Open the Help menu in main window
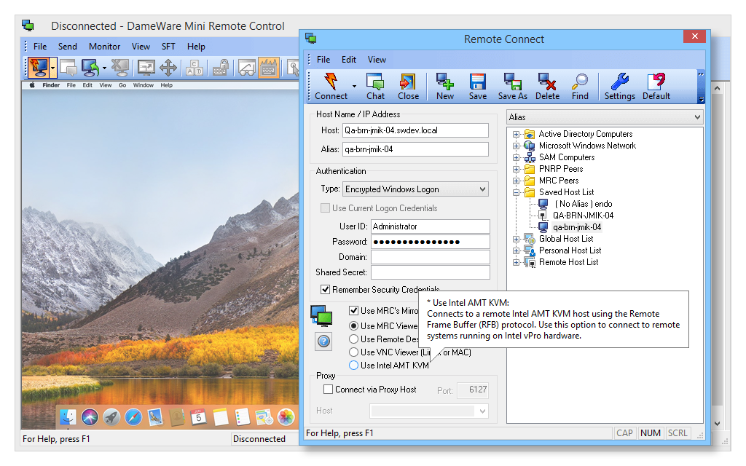Viewport: 746px width, 466px height. [196, 47]
